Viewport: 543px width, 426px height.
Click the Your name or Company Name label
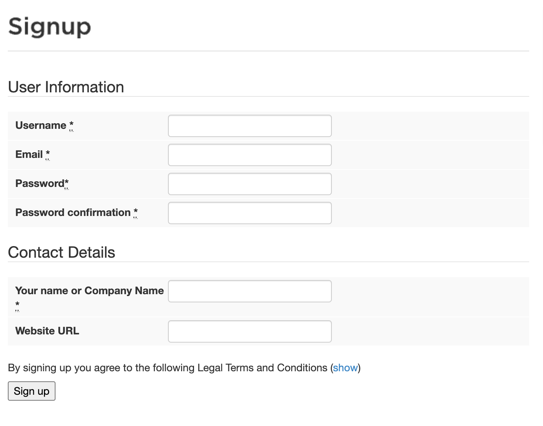coord(90,291)
